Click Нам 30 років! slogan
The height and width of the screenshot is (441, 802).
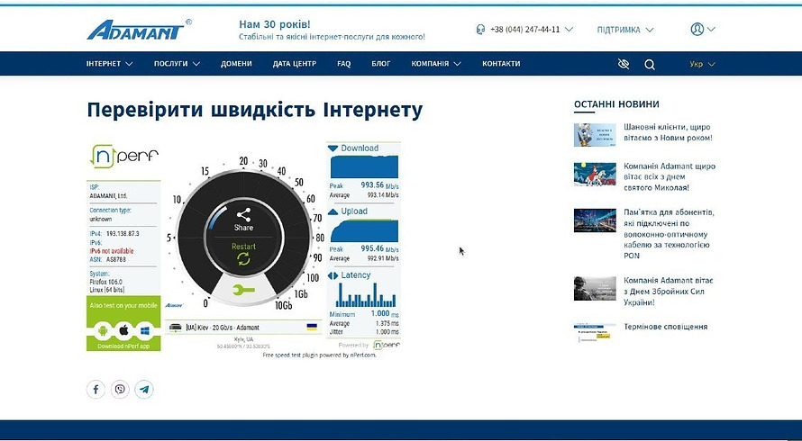click(x=275, y=24)
